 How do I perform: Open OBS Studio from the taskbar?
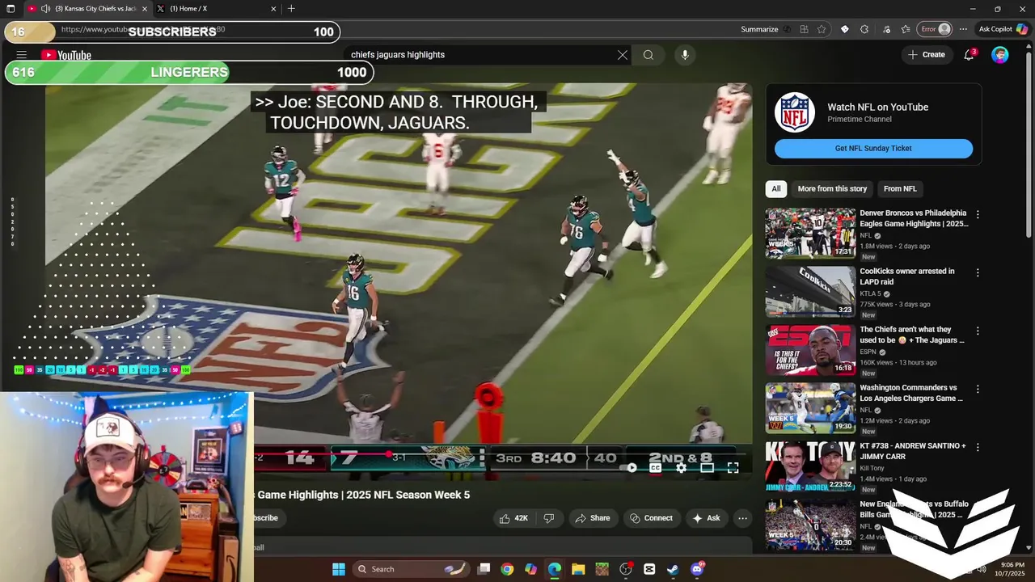tap(626, 569)
